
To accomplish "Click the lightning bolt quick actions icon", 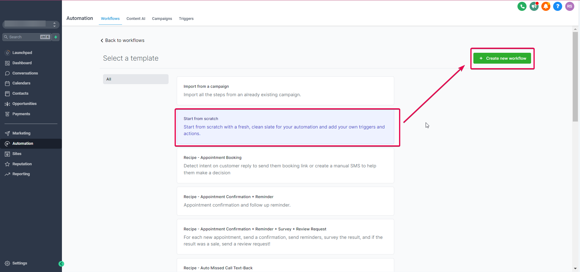I will pos(56,37).
